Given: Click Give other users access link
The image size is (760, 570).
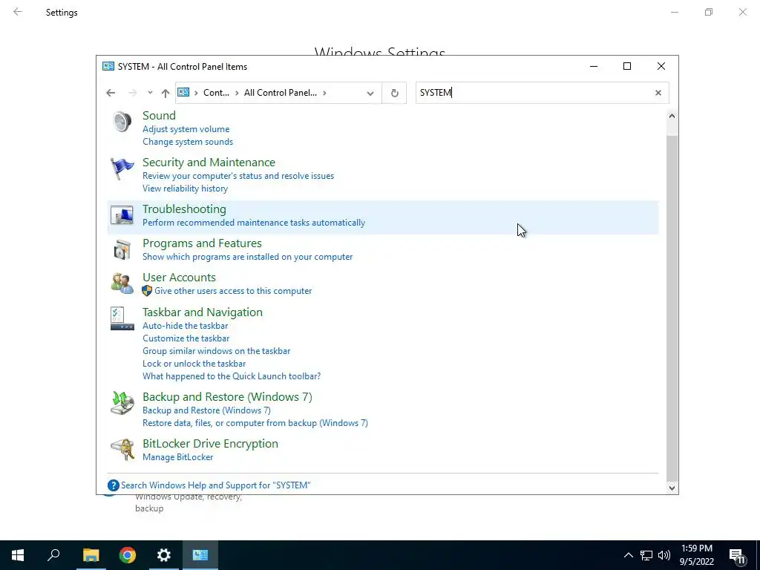Looking at the screenshot, I should tap(233, 291).
